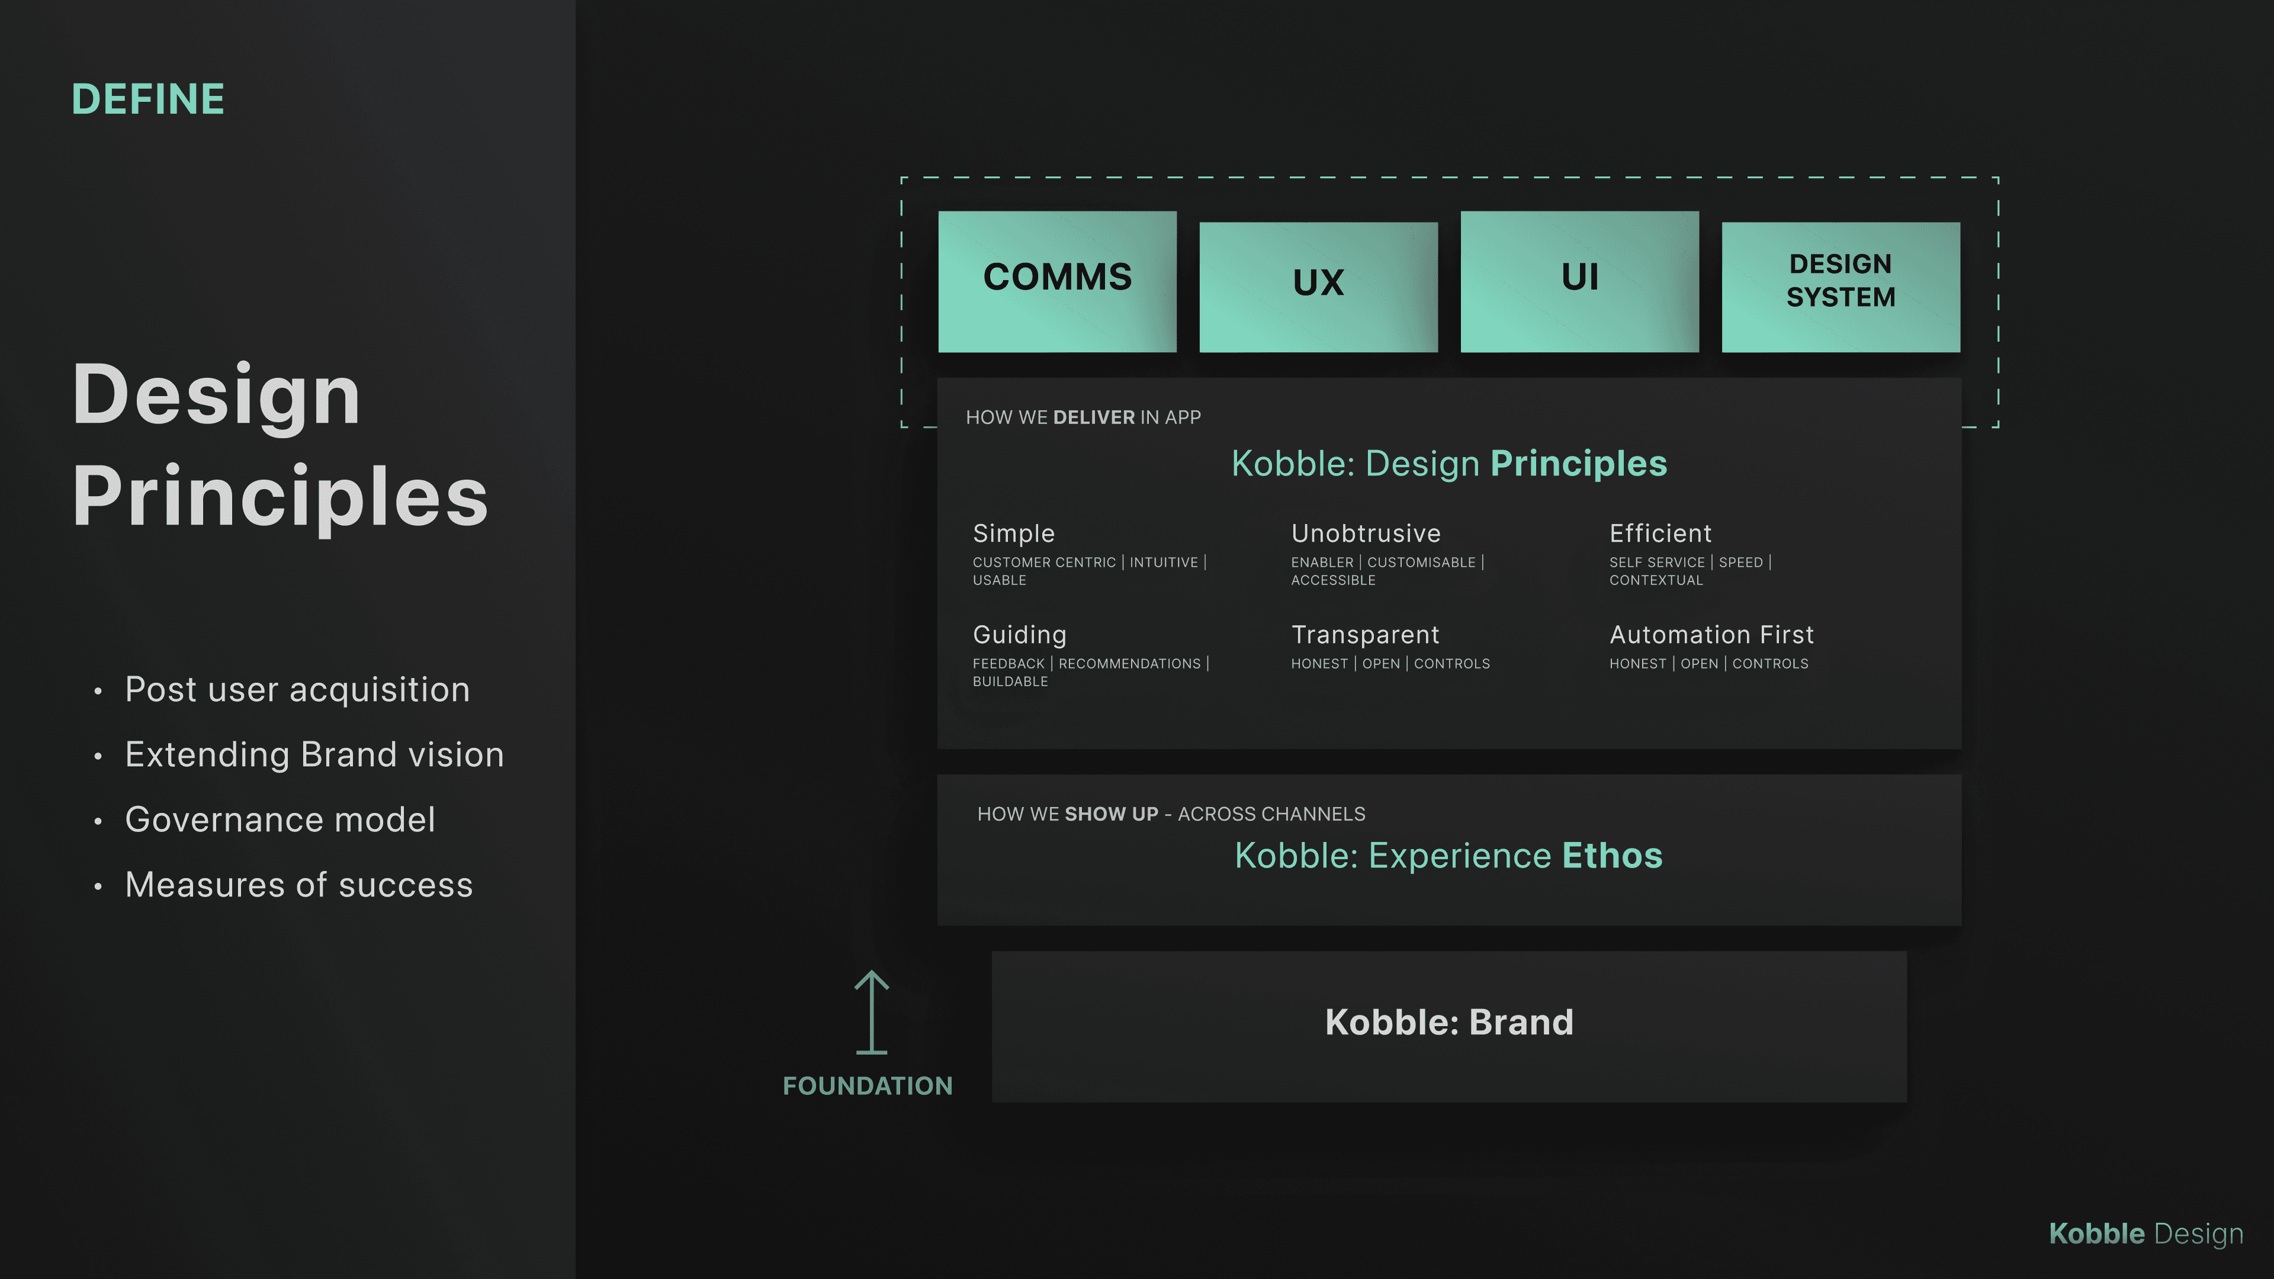2274x1279 pixels.
Task: Open the DESIGN SYSTEM tile
Action: [x=1841, y=286]
